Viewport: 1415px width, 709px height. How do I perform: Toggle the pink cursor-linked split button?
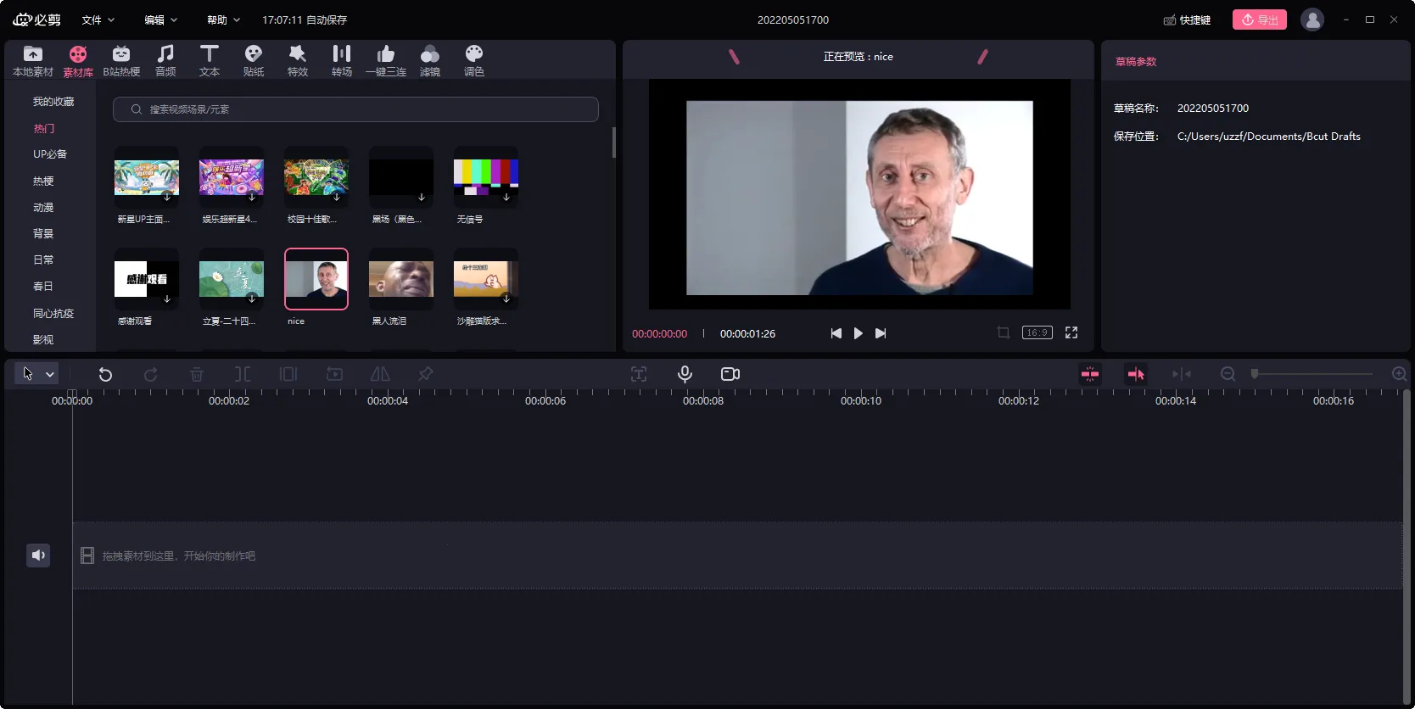(x=1136, y=374)
